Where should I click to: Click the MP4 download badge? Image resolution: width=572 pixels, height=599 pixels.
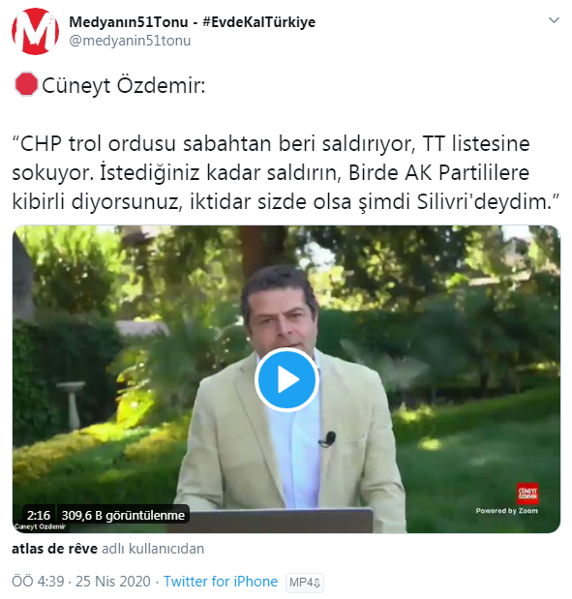click(x=305, y=583)
